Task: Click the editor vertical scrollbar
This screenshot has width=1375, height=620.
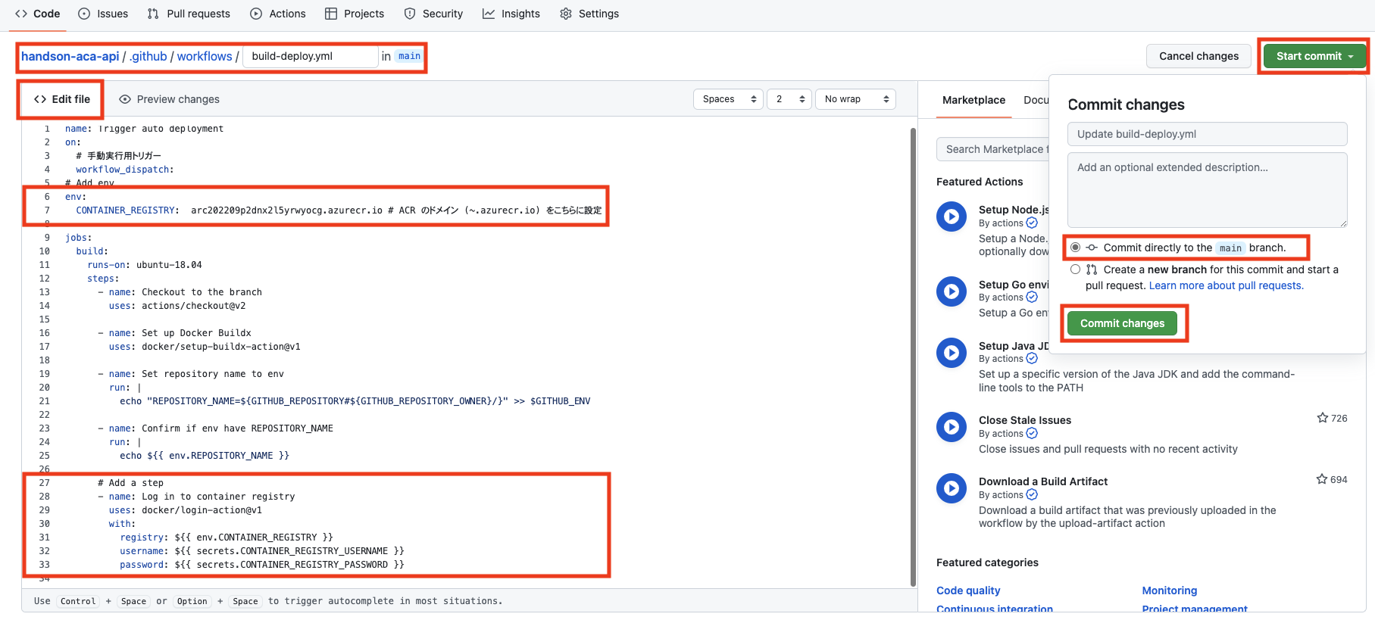Action: coord(913,356)
